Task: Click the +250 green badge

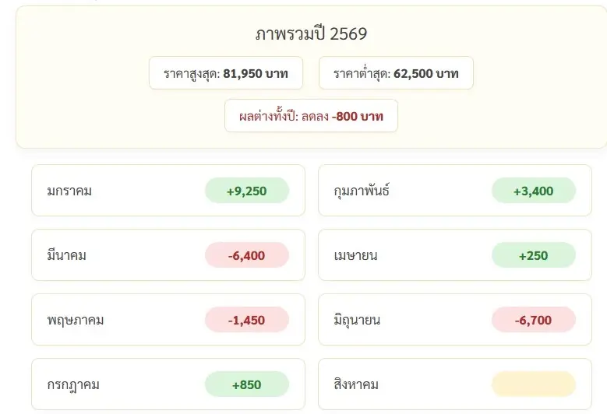Action: point(534,255)
